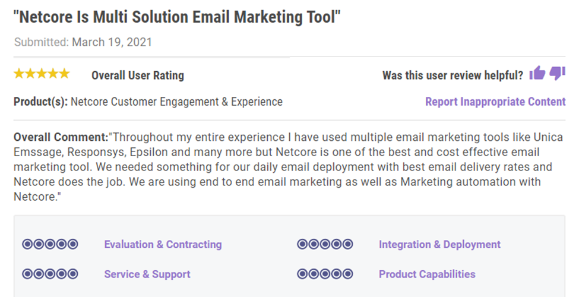Click the gold overall user rating stars
Image resolution: width=579 pixels, height=297 pixels.
pyautogui.click(x=42, y=74)
